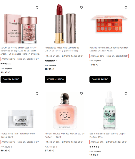
Task: Open the red Urban Decay lipstick image
Action: [x=65, y=24]
